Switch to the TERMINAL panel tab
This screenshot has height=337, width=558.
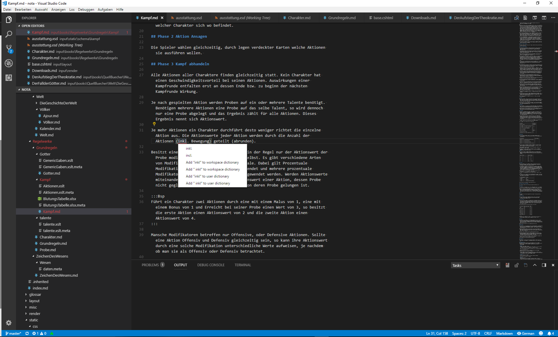(242, 265)
